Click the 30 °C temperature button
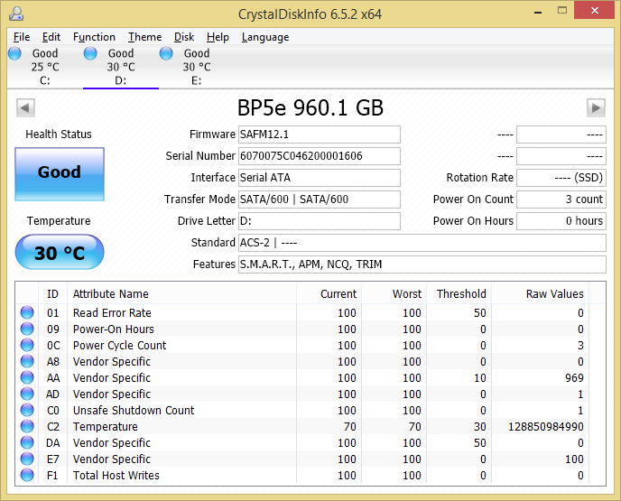Viewport: 621px width, 501px height. coord(60,253)
